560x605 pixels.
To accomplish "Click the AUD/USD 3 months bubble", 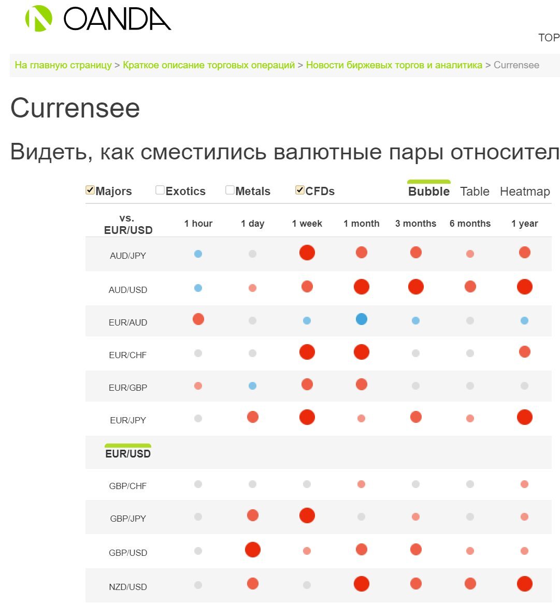I will click(415, 286).
